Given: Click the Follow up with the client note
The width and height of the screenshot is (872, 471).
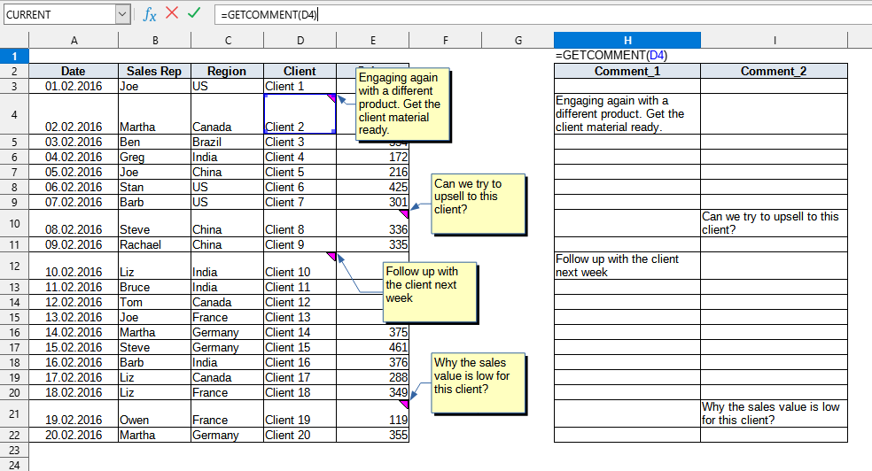Looking at the screenshot, I should coord(431,290).
